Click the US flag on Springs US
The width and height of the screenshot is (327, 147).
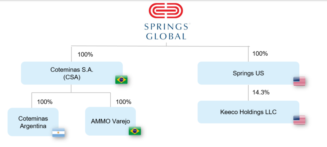[x=299, y=81]
